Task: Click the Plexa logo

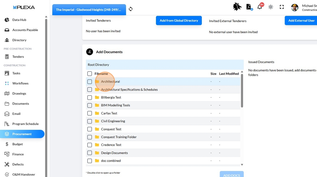Action: click(x=24, y=7)
